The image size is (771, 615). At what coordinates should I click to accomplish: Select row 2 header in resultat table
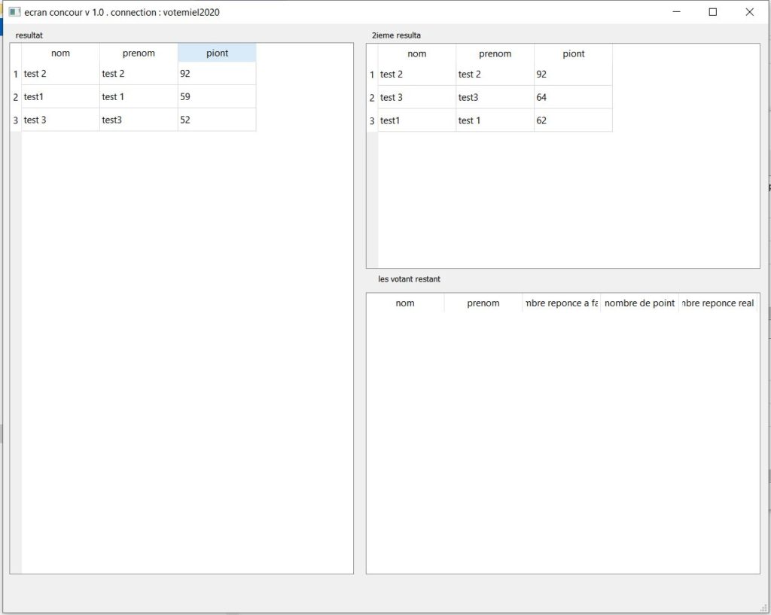(15, 97)
